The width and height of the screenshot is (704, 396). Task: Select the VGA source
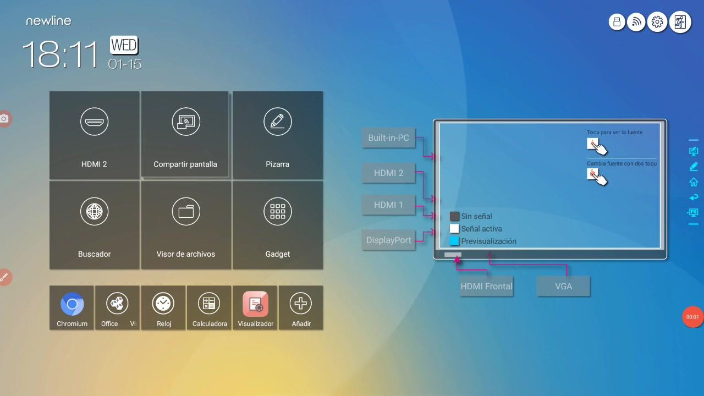(x=564, y=286)
